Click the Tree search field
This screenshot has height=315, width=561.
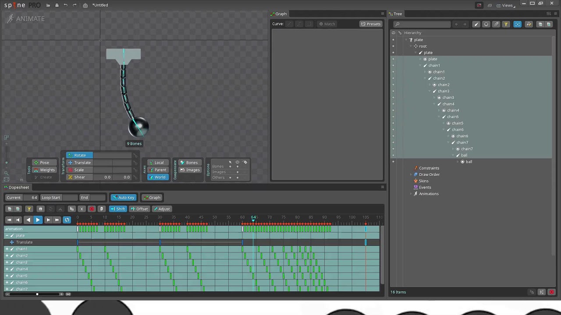point(422,24)
